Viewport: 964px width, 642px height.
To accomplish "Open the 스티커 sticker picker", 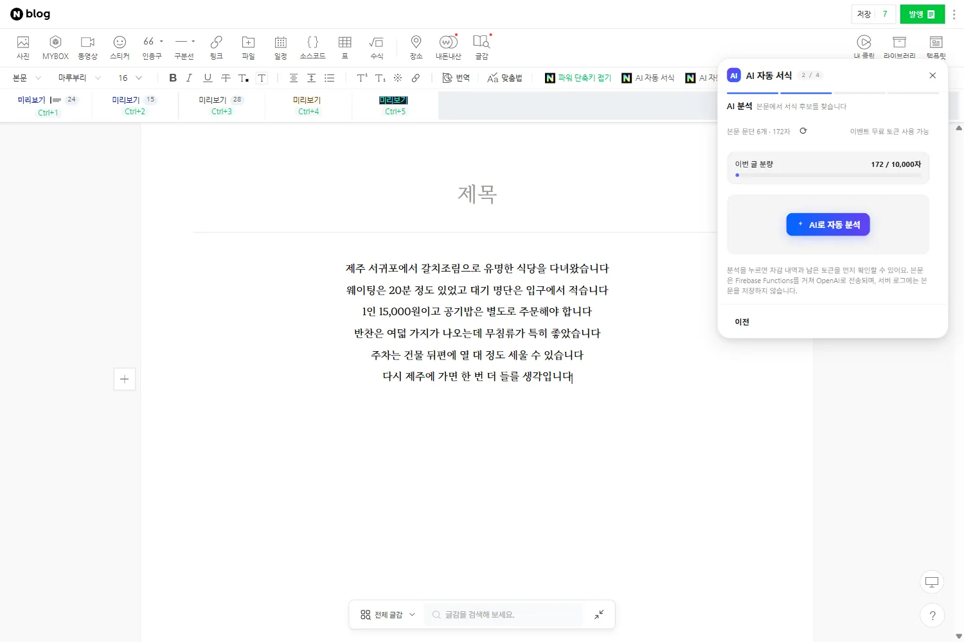I will [x=120, y=48].
